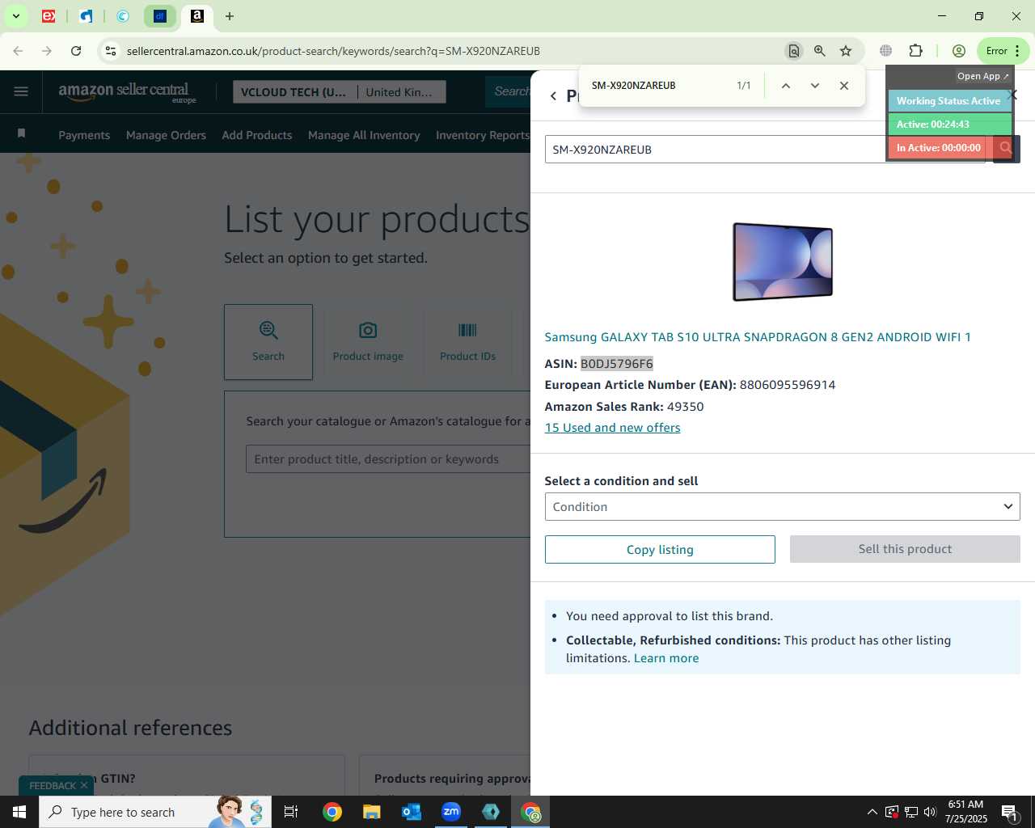This screenshot has width=1035, height=828.
Task: Bookmark this page with the star
Action: pos(846,50)
